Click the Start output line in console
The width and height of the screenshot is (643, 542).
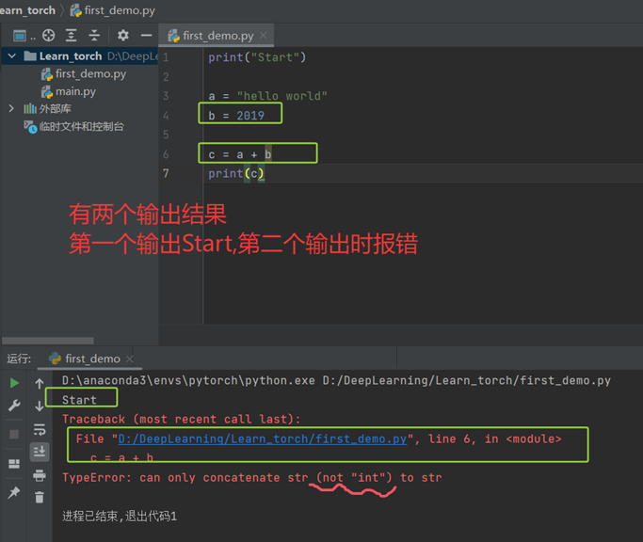click(79, 400)
